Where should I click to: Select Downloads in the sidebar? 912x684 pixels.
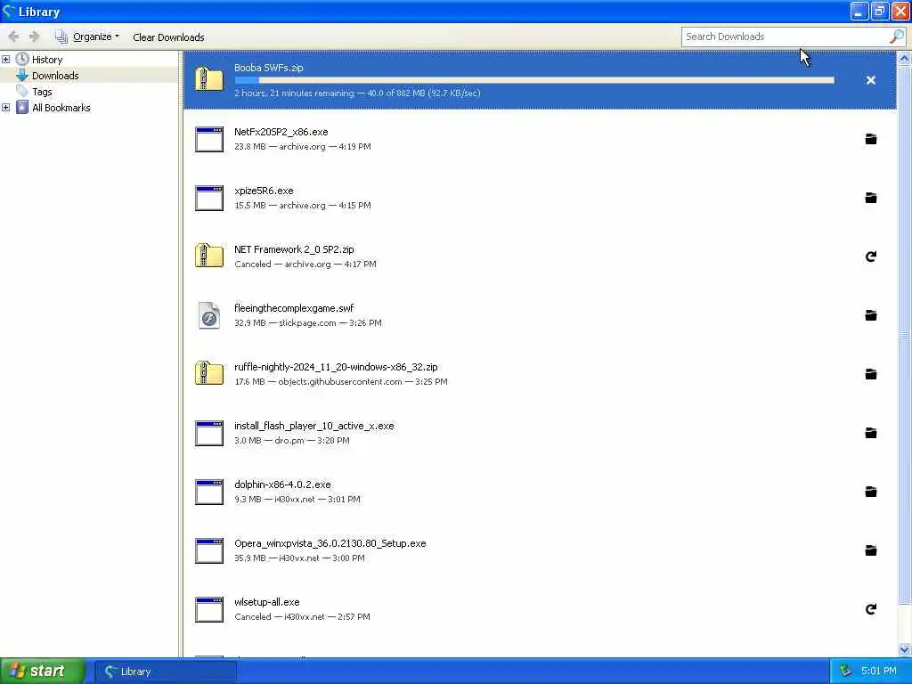pyautogui.click(x=55, y=76)
